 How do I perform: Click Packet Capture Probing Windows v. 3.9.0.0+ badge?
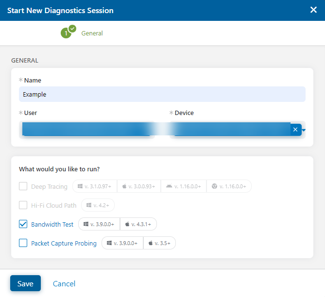(x=122, y=243)
